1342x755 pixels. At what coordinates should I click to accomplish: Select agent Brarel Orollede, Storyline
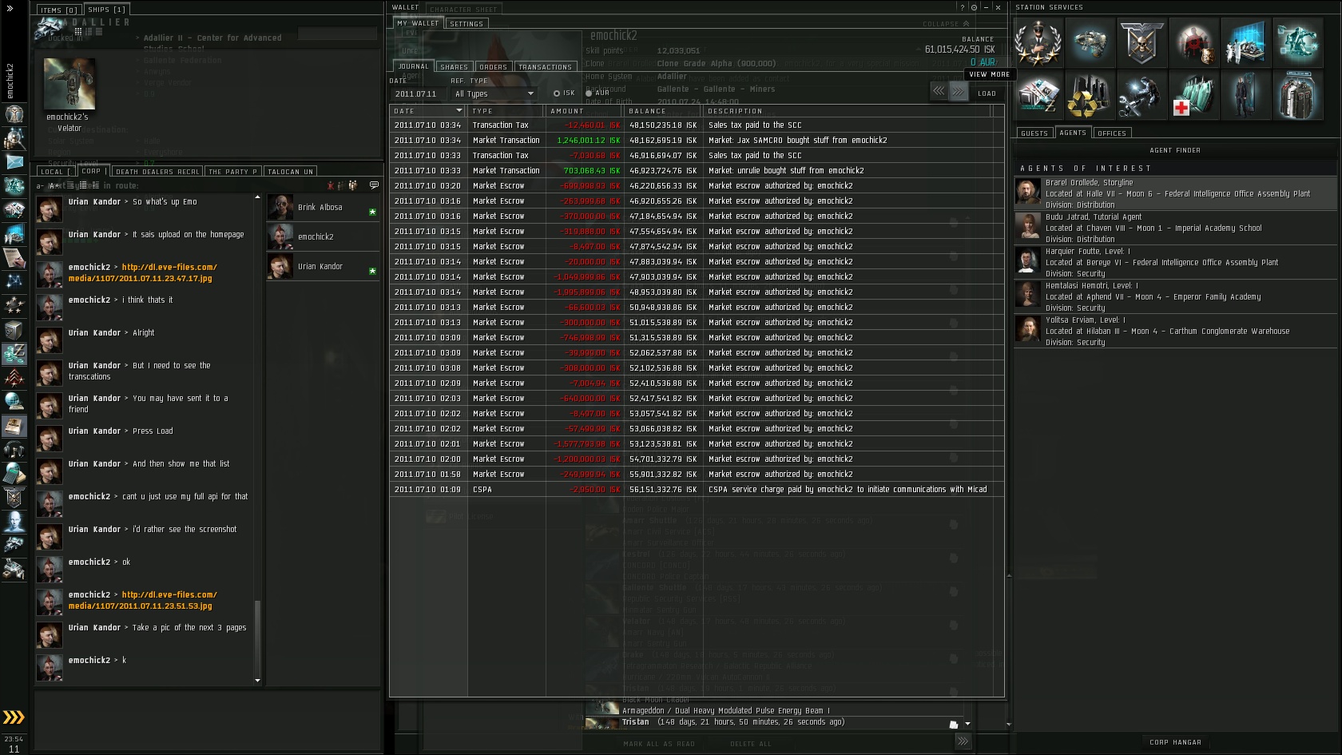pyautogui.click(x=1175, y=193)
